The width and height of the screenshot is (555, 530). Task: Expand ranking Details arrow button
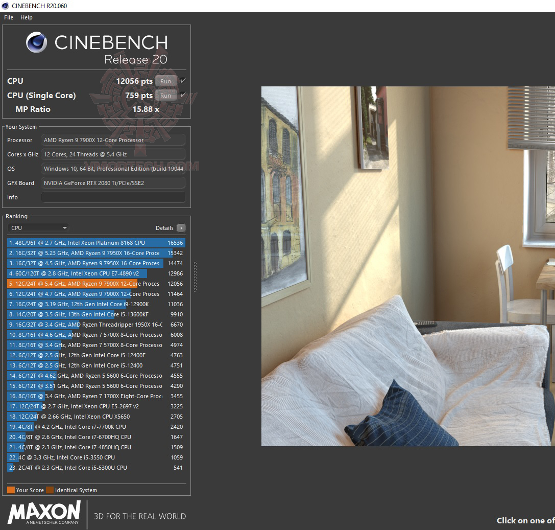click(181, 228)
